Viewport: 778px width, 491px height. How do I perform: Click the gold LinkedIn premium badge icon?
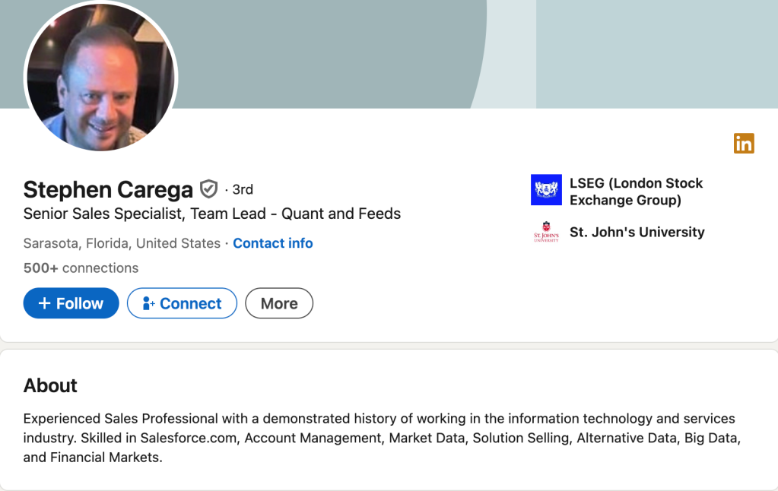[744, 144]
